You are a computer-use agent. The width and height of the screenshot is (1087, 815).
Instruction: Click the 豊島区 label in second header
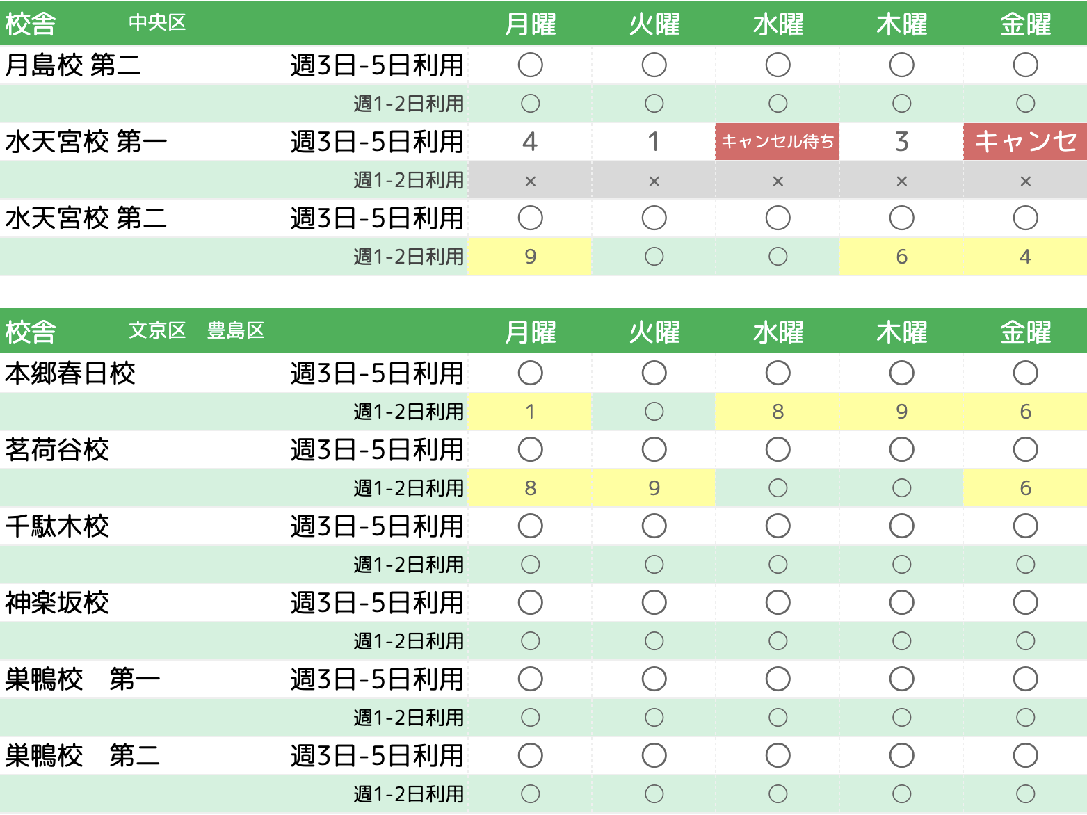(x=236, y=331)
